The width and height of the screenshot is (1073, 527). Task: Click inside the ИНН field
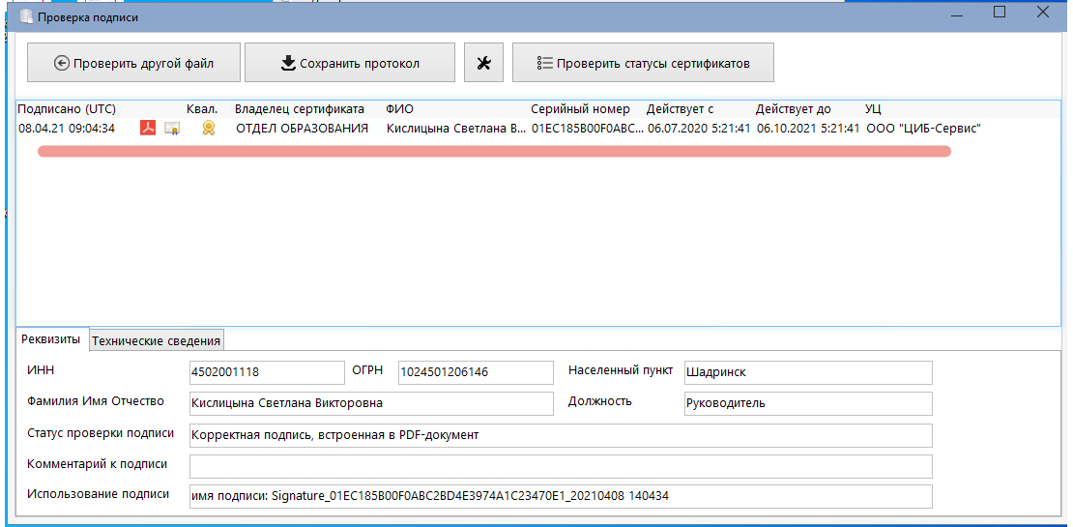(267, 372)
